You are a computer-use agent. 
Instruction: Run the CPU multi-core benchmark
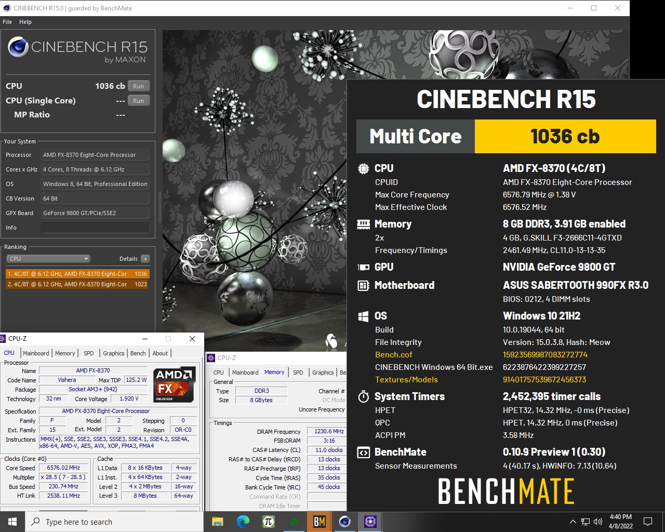(x=139, y=86)
